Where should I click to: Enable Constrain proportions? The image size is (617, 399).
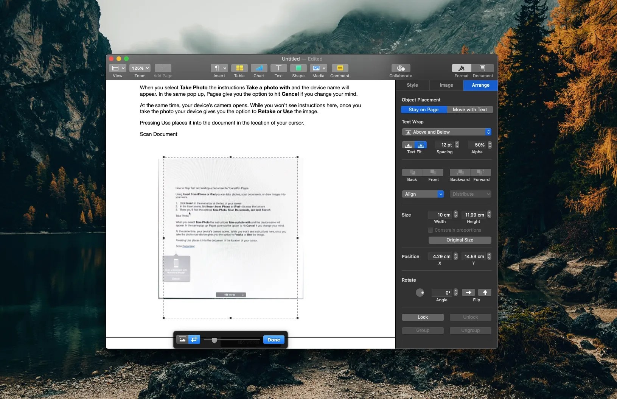pos(431,230)
